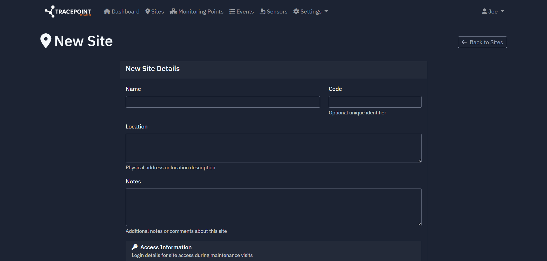This screenshot has width=547, height=261.
Task: Click the back arrow inside Back to Sites
Action: tap(464, 42)
